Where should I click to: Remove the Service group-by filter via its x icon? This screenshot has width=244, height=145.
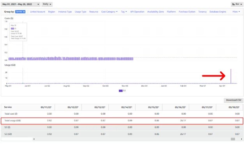[x=24, y=12]
